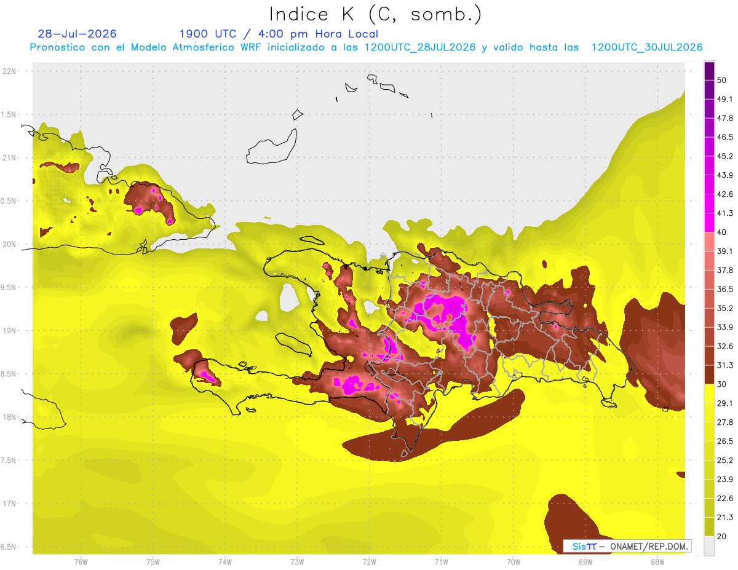This screenshot has width=738, height=570.
Task: Click the '33.9' value on the color scale
Action: click(725, 327)
